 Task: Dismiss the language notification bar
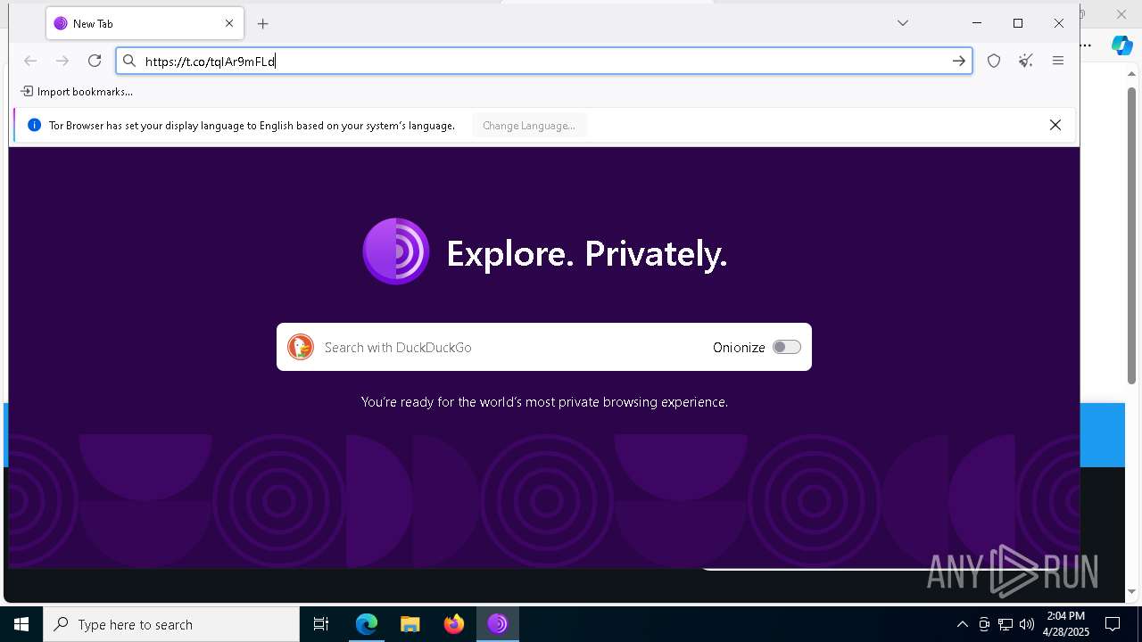1055,125
